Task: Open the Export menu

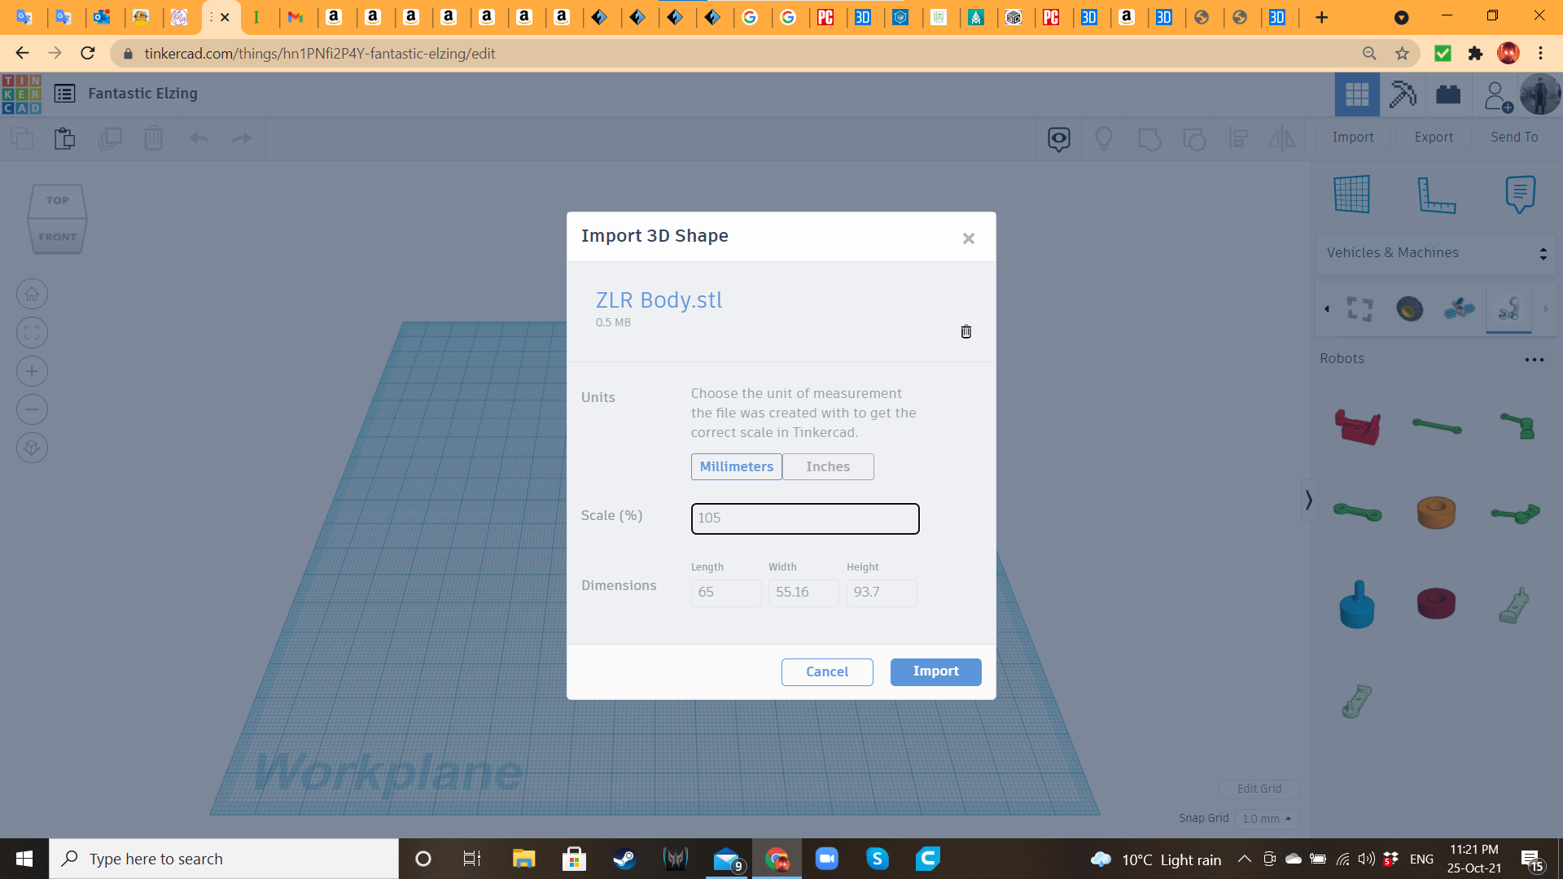Action: pyautogui.click(x=1433, y=138)
